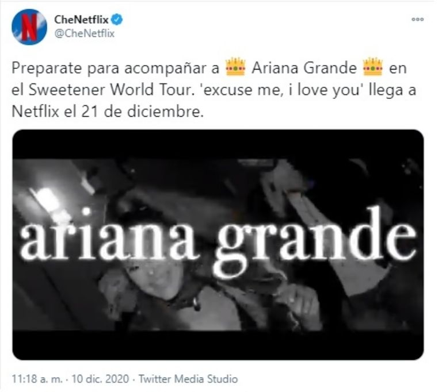Click the 11:18 a. m. timestamp

(37, 379)
